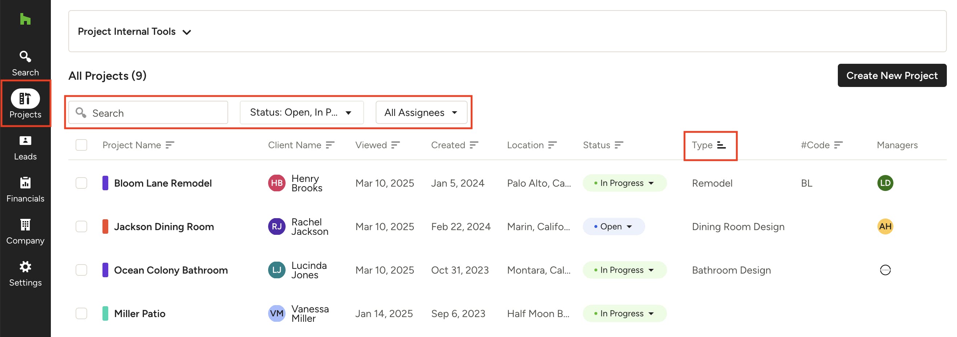This screenshot has width=957, height=337.
Task: Click 'Remodel' type cell
Action: point(712,183)
